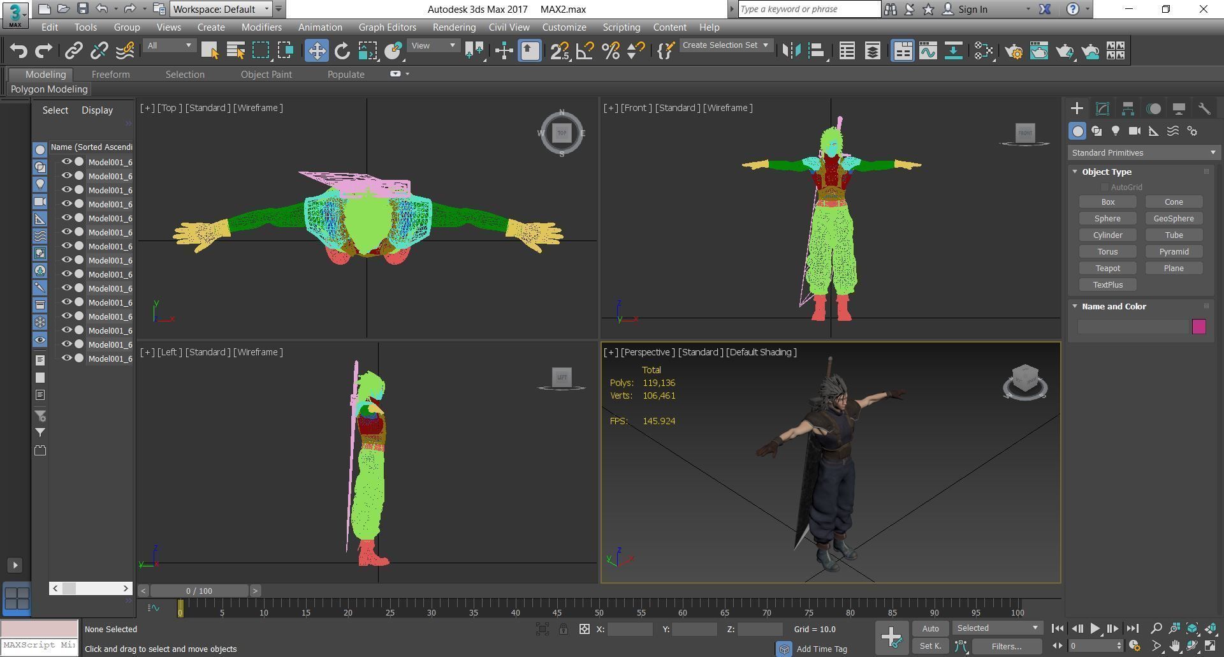
Task: Open the Workspace: Default dropdown
Action: tap(221, 10)
